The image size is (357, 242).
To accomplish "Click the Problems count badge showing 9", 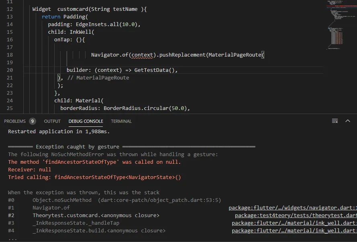I will (x=33, y=121).
